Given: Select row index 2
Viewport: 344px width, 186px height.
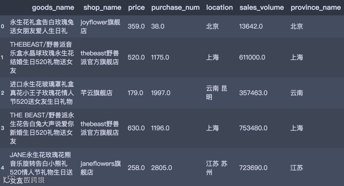Looking at the screenshot, I should tap(3, 93).
